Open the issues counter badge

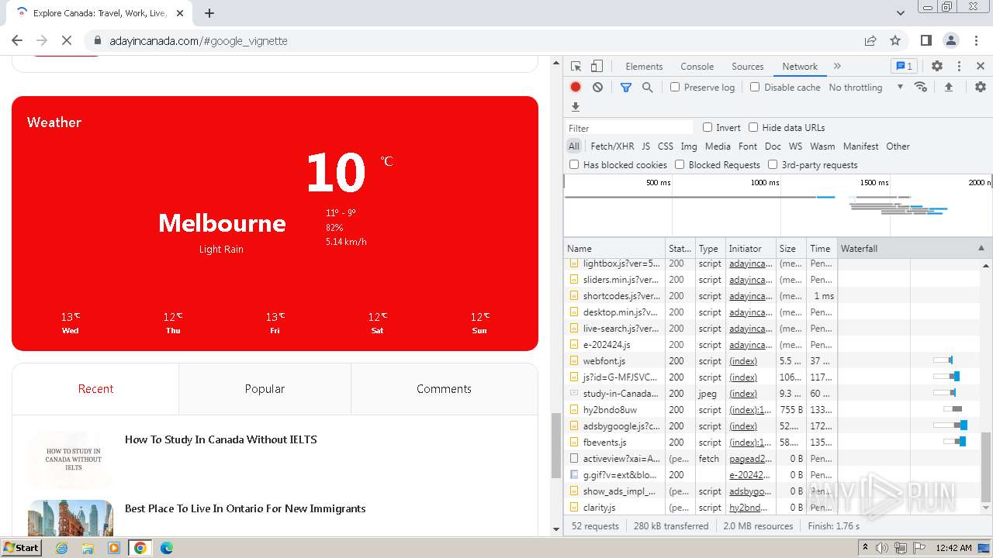[x=903, y=67]
